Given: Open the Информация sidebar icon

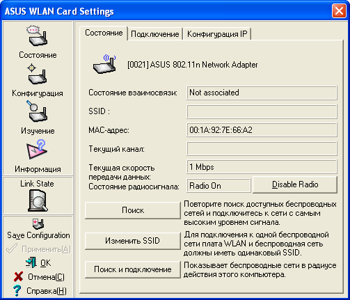Looking at the screenshot, I should [37, 150].
